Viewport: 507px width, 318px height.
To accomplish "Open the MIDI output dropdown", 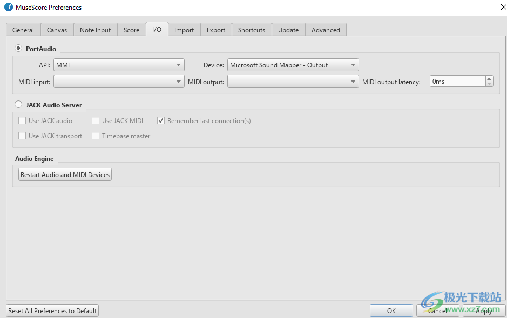I will (293, 82).
